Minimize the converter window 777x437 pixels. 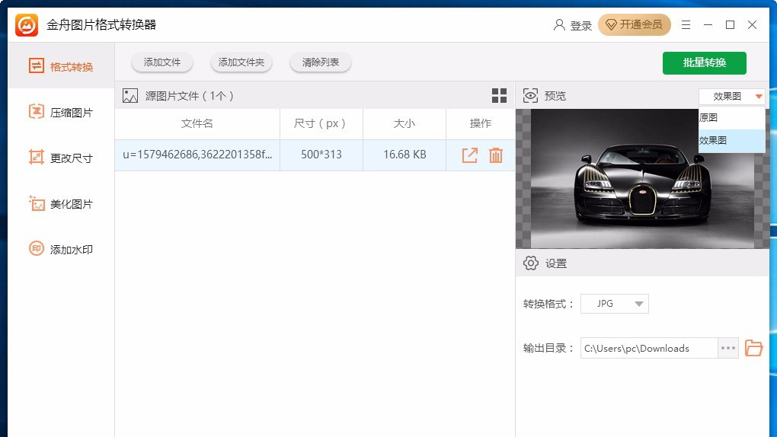[x=708, y=25]
